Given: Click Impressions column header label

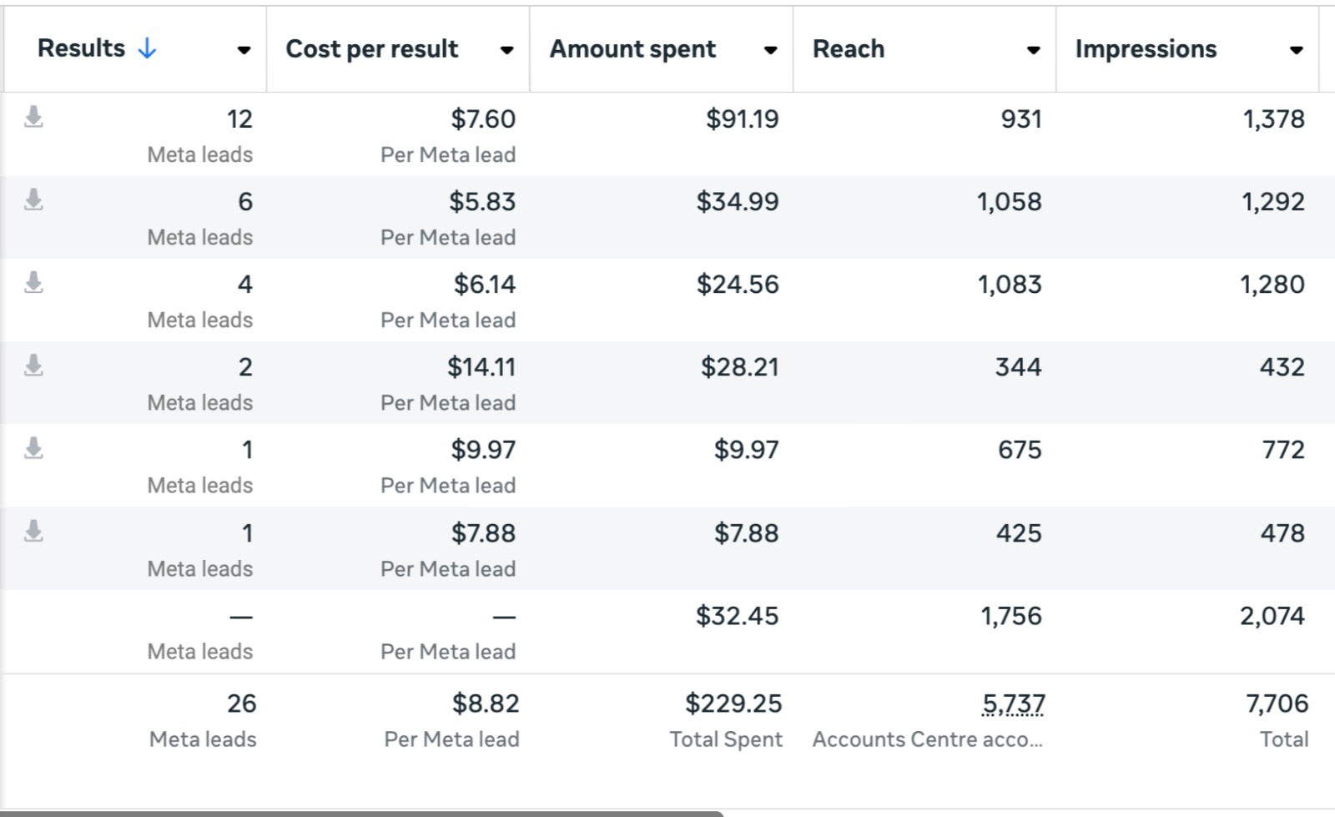Looking at the screenshot, I should (1146, 49).
